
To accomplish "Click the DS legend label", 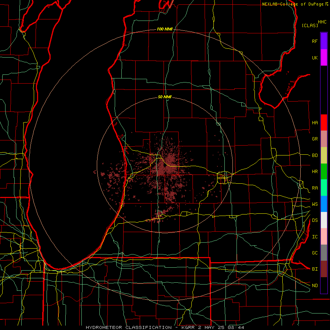I will click(315, 220).
